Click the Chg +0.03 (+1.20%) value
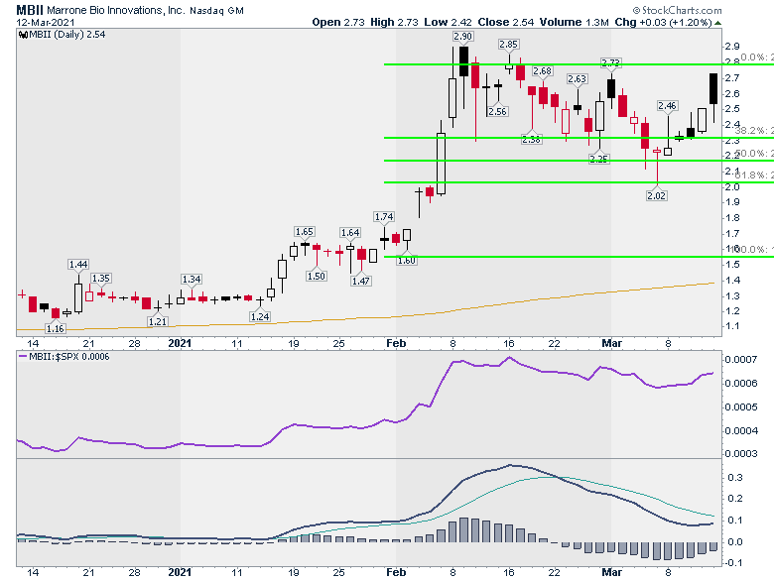Screen dimensions: 774x581 point(663,22)
